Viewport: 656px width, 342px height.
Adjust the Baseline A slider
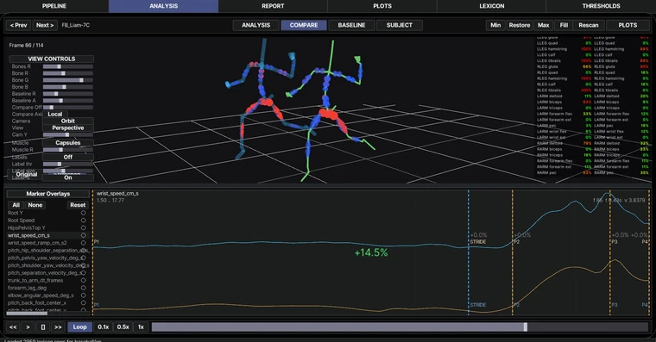[x=68, y=100]
